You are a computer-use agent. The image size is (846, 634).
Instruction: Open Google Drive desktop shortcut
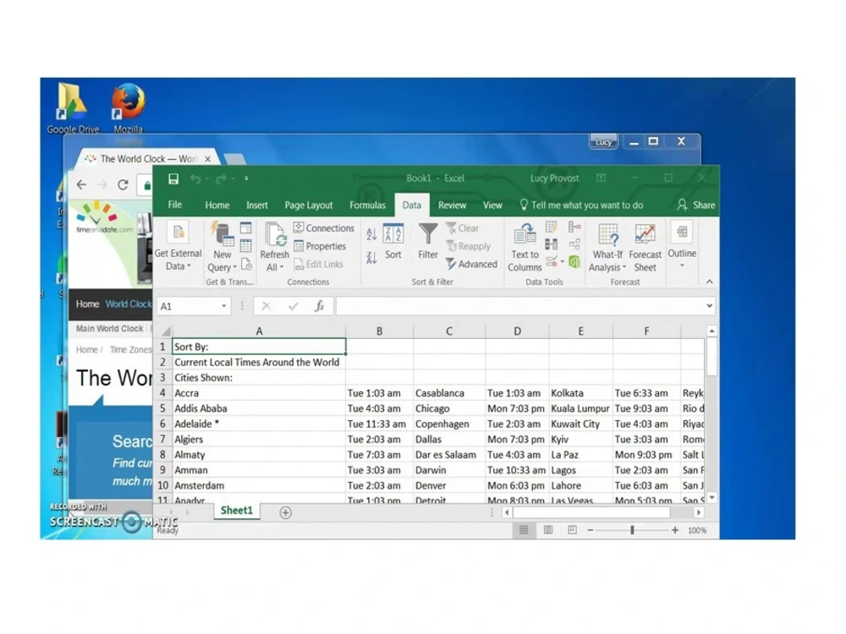[72, 109]
